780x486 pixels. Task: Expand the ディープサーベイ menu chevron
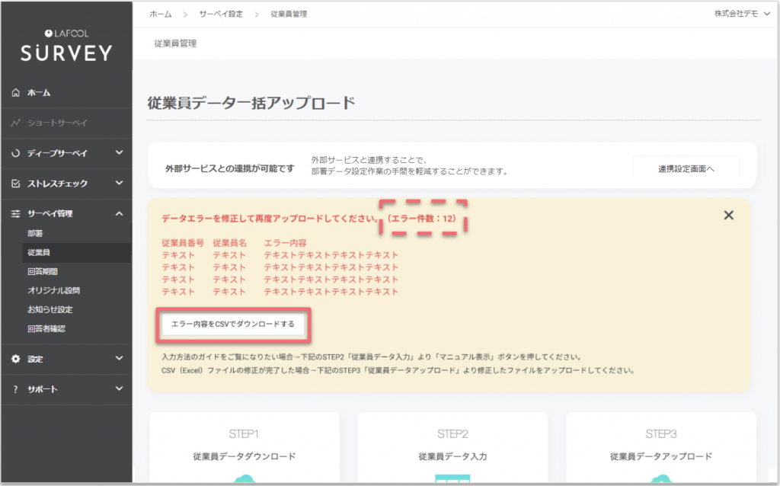[119, 153]
